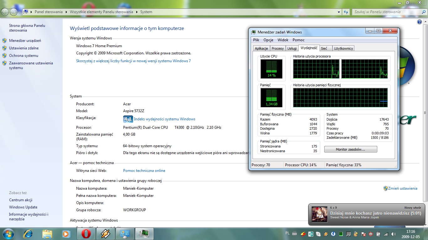Click Monitor zasobów button
This screenshot has height=240, width=428.
[351, 149]
